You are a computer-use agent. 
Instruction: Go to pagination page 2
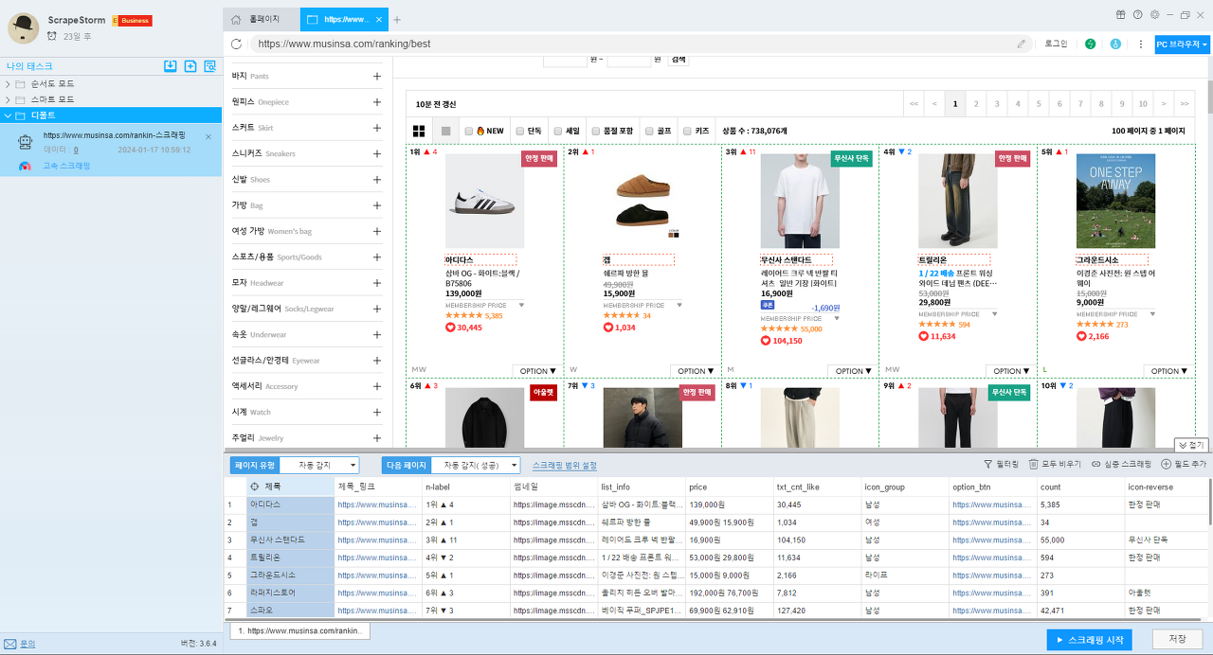tap(975, 103)
